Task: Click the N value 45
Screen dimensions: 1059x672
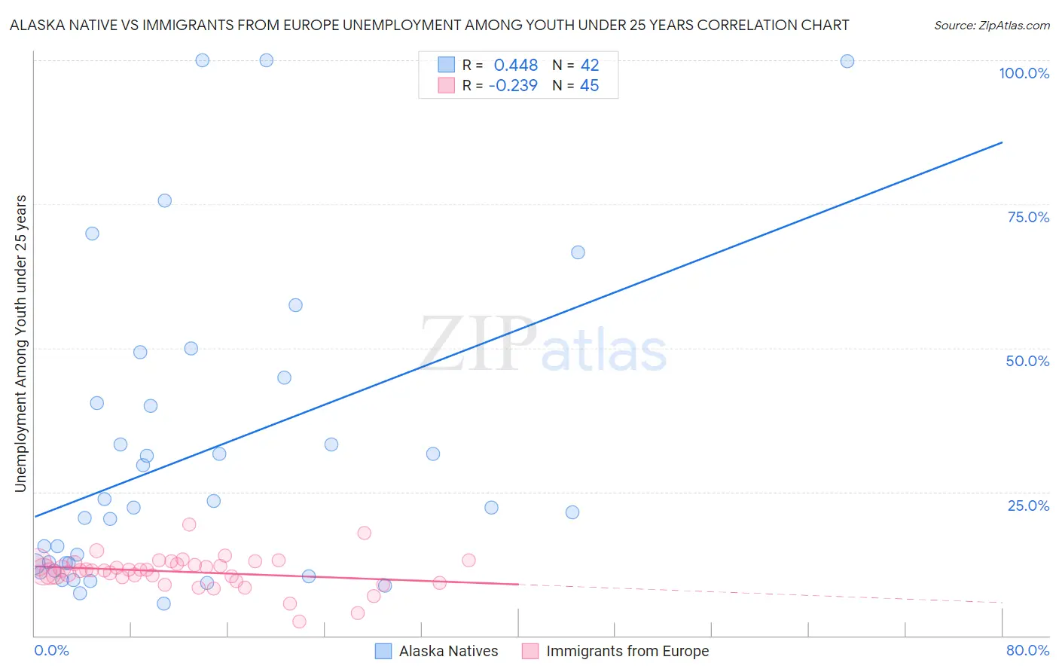Action: point(590,85)
